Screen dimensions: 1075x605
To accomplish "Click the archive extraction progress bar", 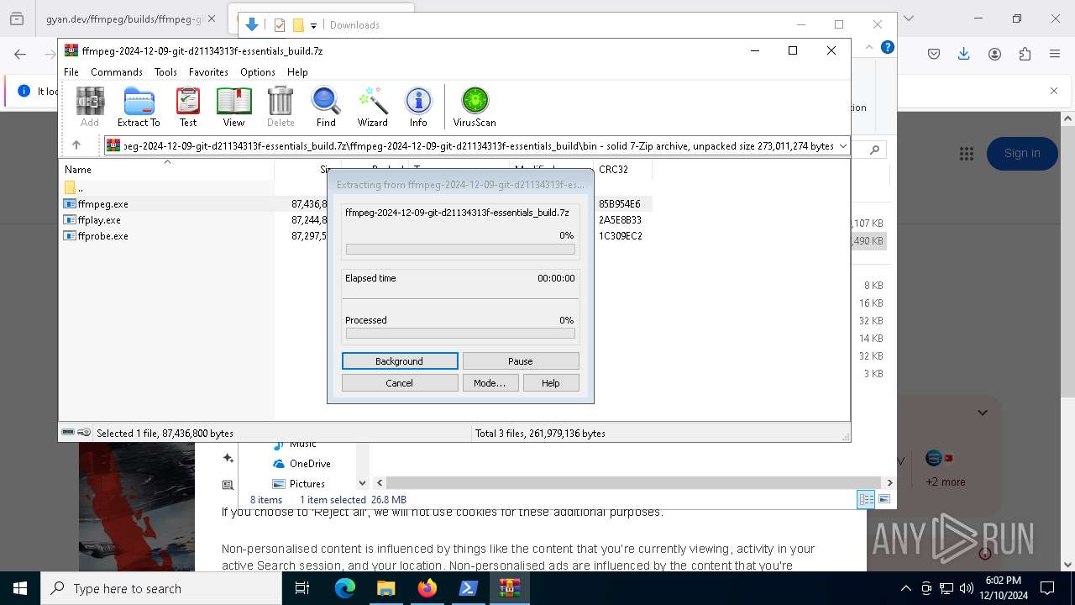I will pos(460,250).
